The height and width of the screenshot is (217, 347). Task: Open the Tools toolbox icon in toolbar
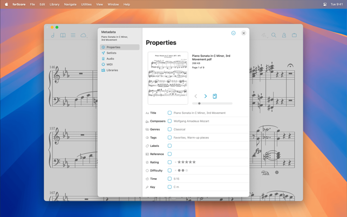click(294, 35)
